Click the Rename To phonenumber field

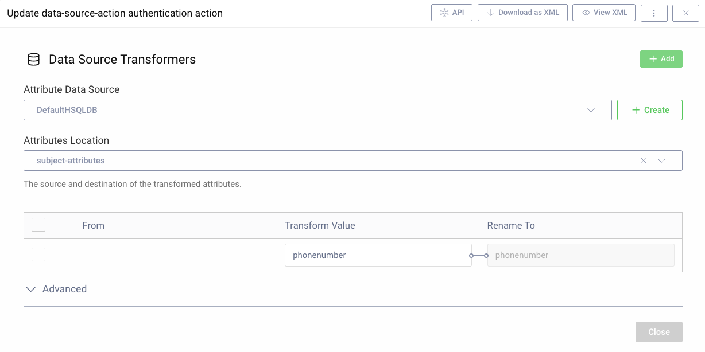click(x=580, y=255)
